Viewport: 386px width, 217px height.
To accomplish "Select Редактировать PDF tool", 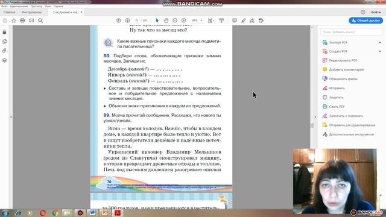I will click(343, 60).
